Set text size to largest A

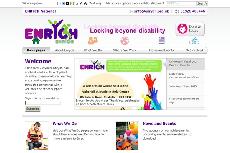[85, 3]
